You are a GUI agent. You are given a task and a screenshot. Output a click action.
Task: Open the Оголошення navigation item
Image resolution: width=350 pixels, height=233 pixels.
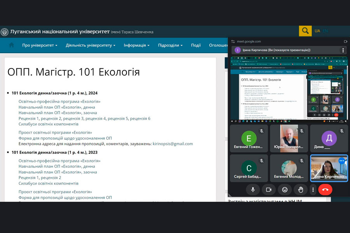pyautogui.click(x=218, y=45)
